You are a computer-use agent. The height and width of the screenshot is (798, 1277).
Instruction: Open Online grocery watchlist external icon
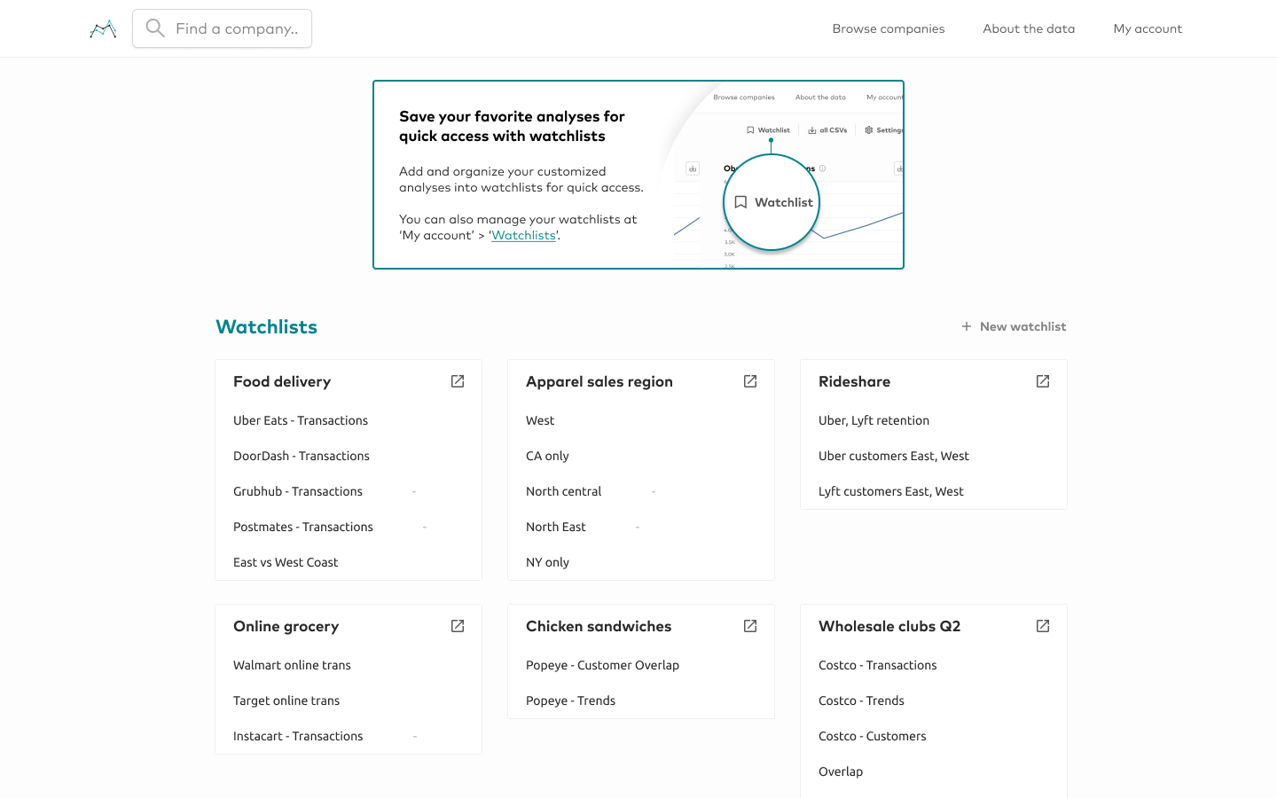(458, 626)
